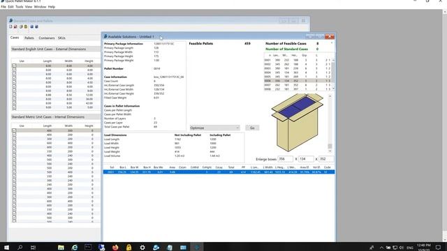Switch to the Containers tab
Screen dimensions: 447x251
click(47, 38)
